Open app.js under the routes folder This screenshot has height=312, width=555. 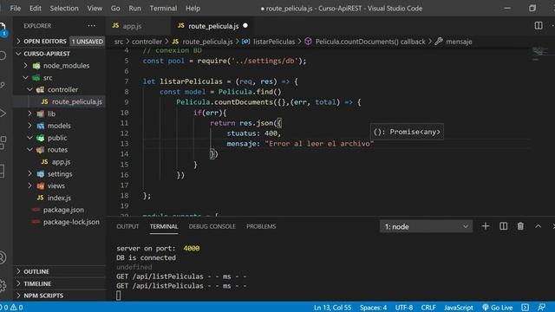tap(61, 162)
